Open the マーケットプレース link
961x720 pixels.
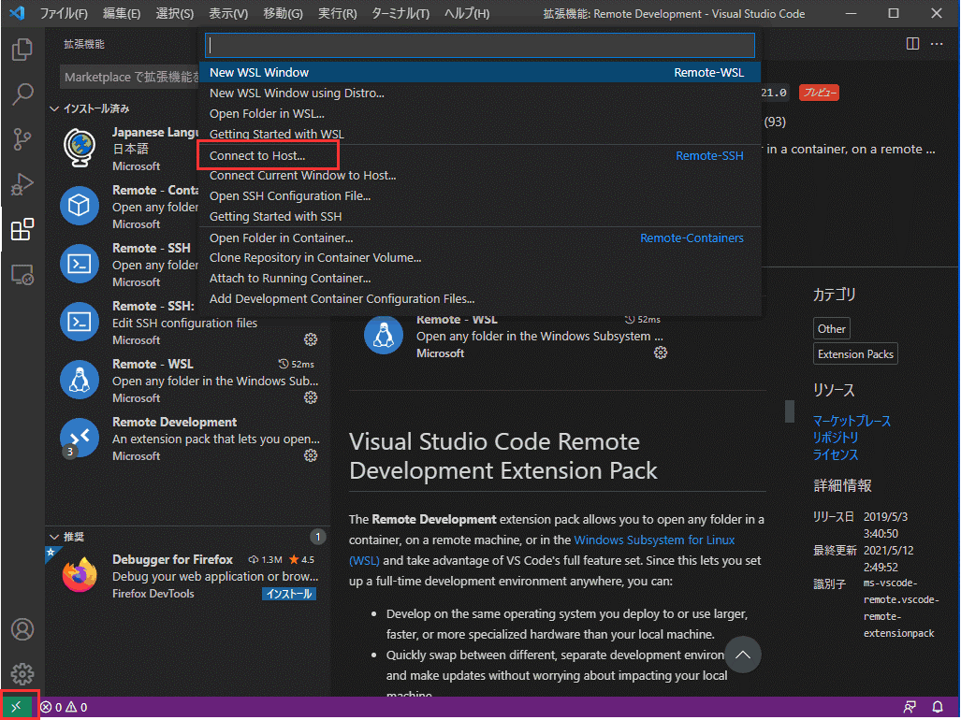pyautogui.click(x=852, y=421)
